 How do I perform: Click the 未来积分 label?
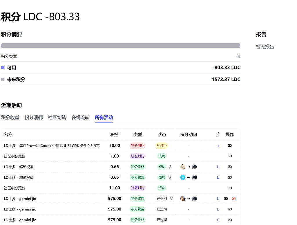16,80
